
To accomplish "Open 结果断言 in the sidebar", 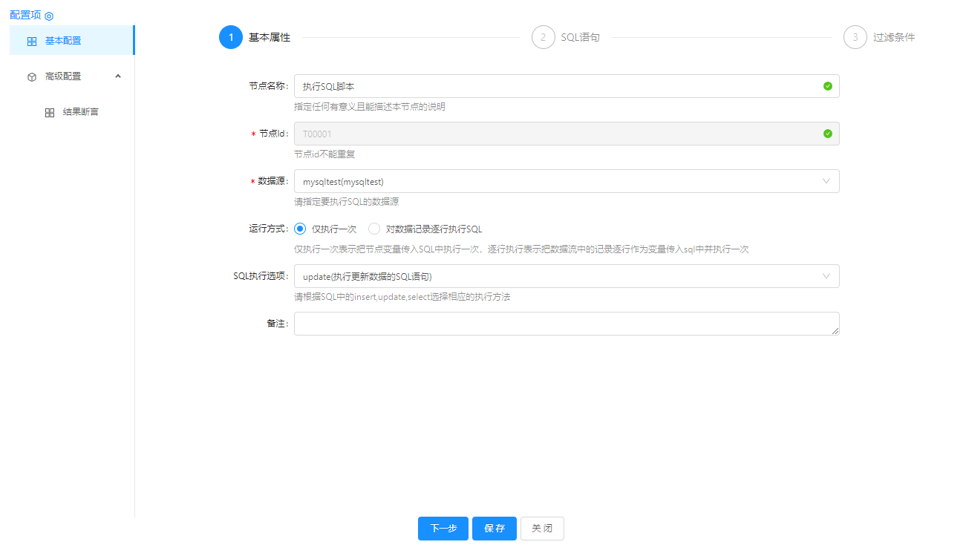I will (80, 112).
